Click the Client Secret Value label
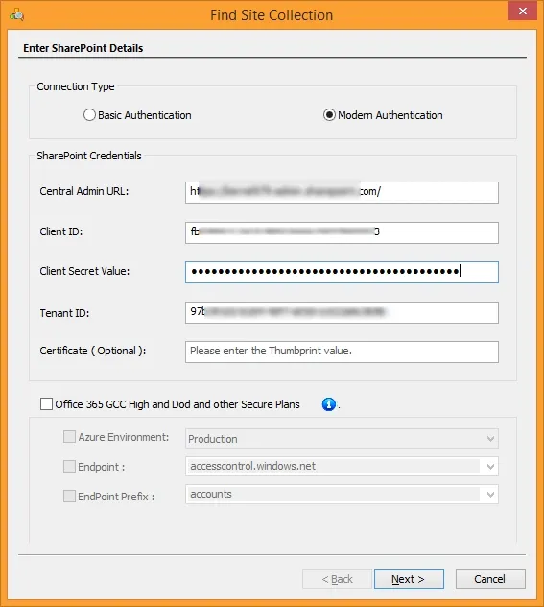The width and height of the screenshot is (544, 607). [x=84, y=271]
